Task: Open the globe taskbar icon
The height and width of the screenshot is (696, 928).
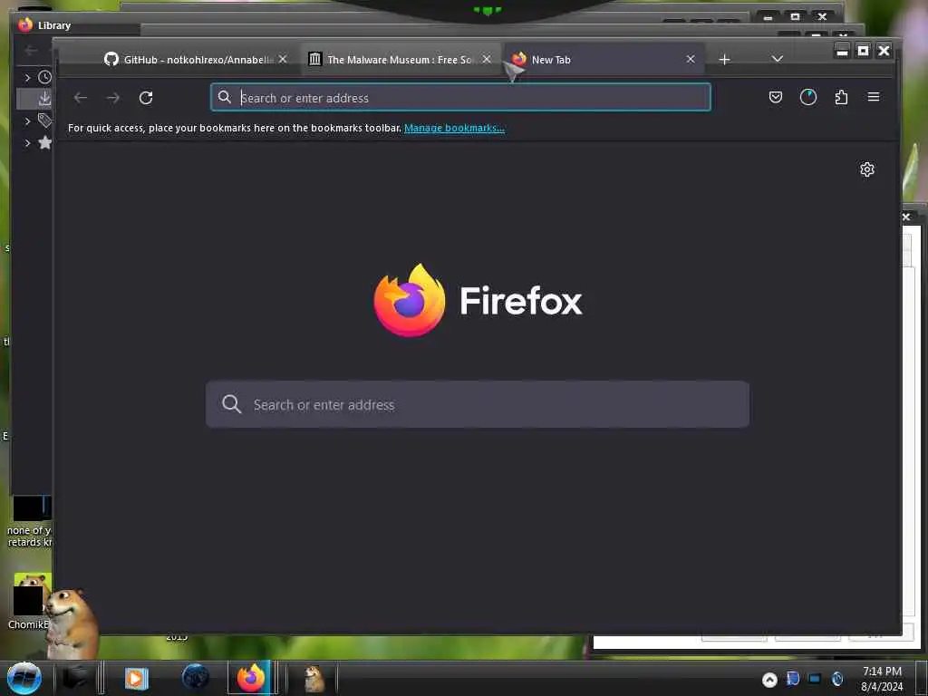Action: coord(196,678)
